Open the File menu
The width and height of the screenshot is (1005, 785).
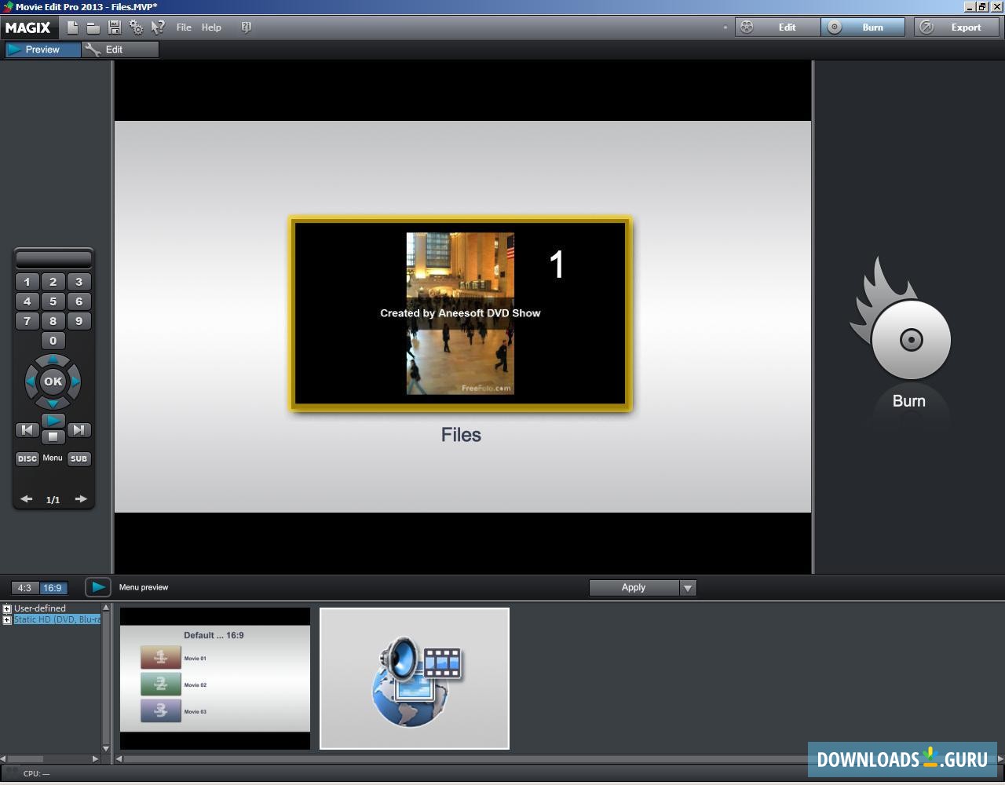[x=183, y=27]
